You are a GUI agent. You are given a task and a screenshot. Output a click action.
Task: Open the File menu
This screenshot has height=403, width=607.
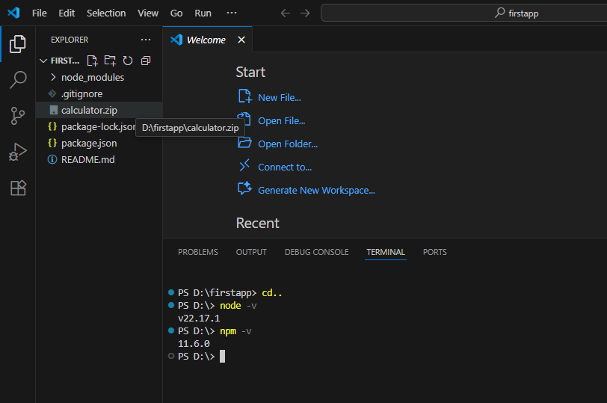tap(40, 13)
